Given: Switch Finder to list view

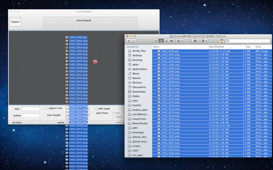Looking at the screenshot, I should (x=161, y=41).
